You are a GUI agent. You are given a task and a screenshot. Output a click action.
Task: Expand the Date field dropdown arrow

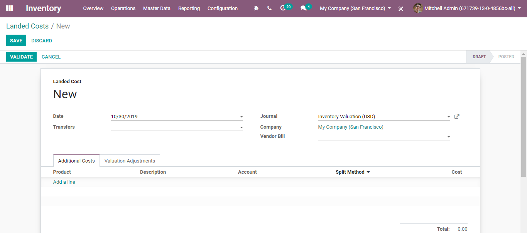[x=242, y=117]
